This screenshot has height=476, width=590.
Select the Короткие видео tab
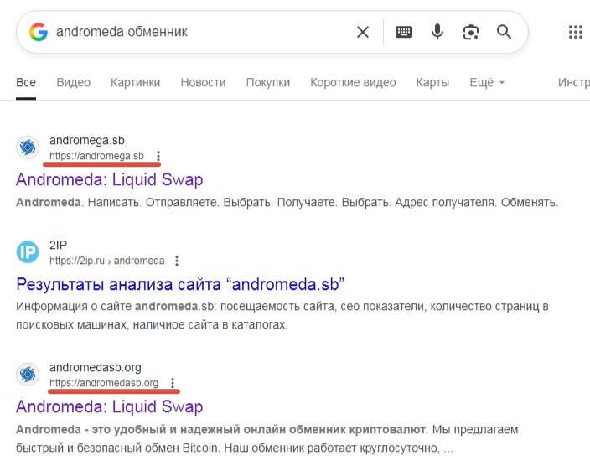(x=353, y=82)
